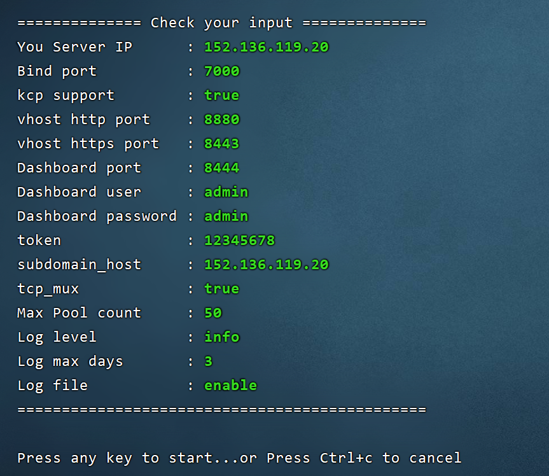Viewport: 549px width, 476px height.
Task: Click the Log max days value 3
Action: (x=209, y=361)
